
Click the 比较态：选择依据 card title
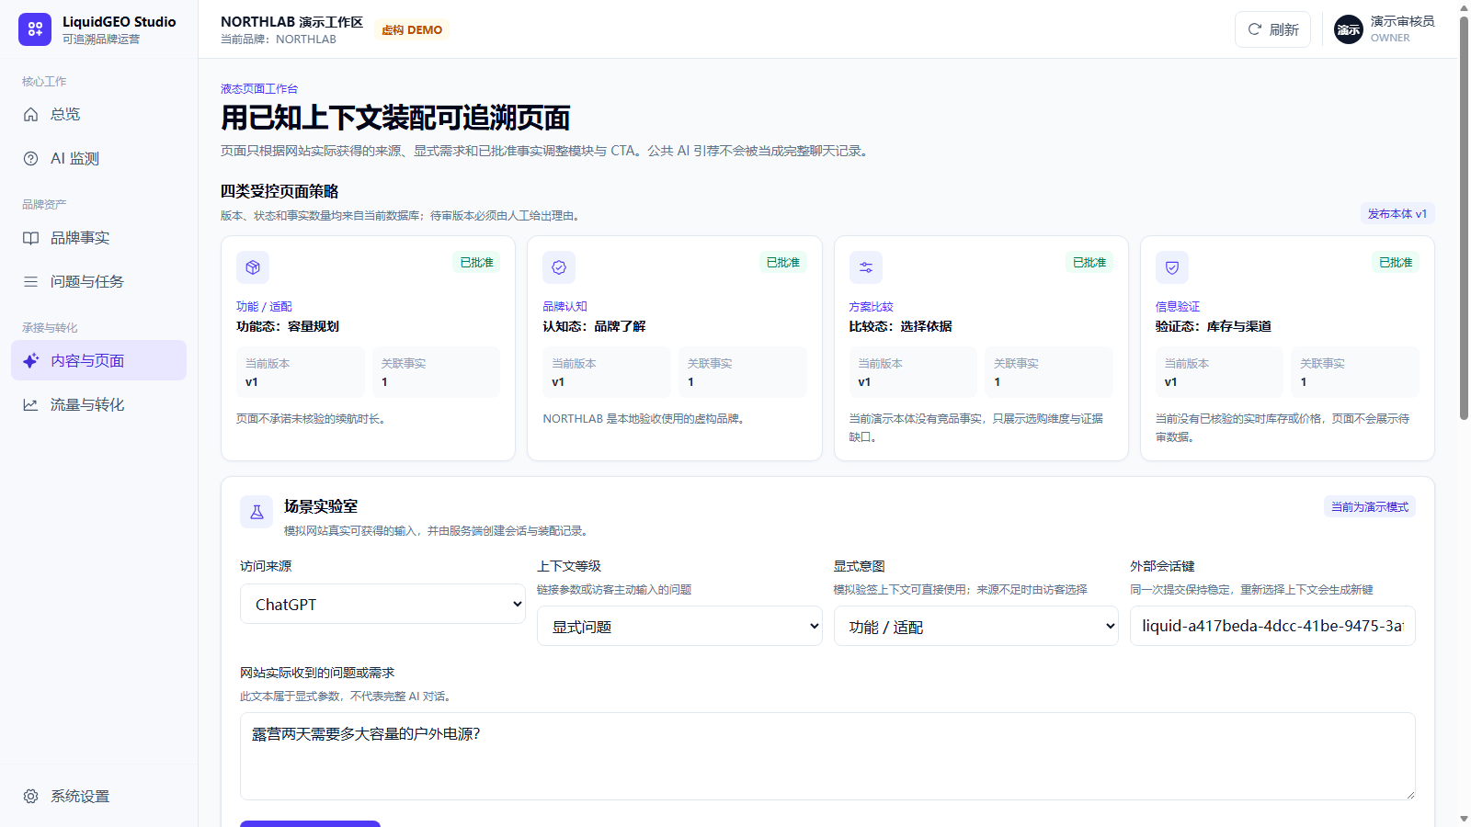pyautogui.click(x=900, y=326)
